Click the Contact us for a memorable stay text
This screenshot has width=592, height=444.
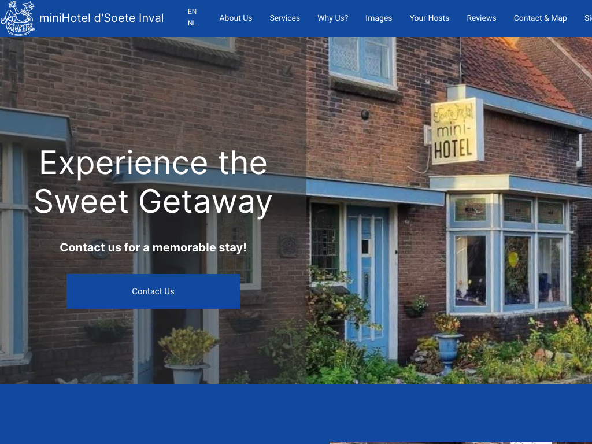pos(153,247)
